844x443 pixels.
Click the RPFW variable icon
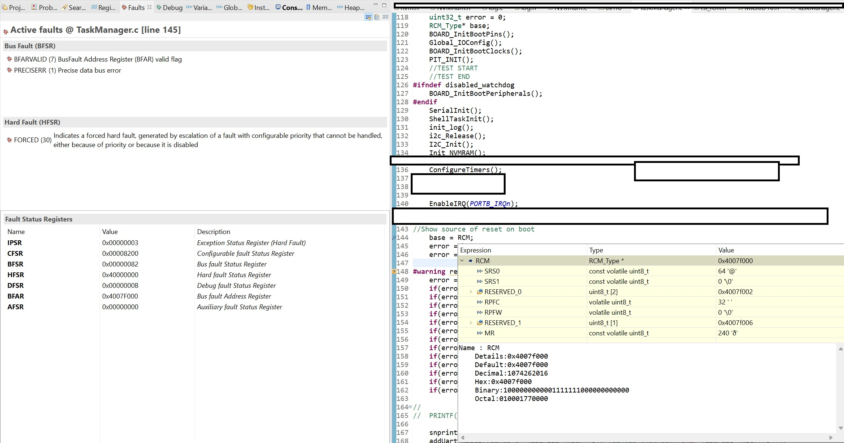coord(480,313)
